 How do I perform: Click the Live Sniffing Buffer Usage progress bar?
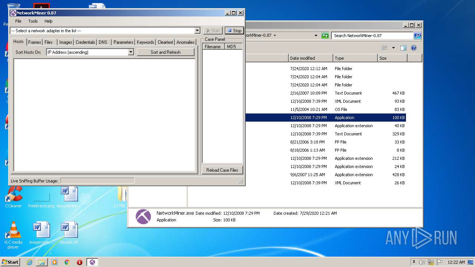(x=98, y=181)
